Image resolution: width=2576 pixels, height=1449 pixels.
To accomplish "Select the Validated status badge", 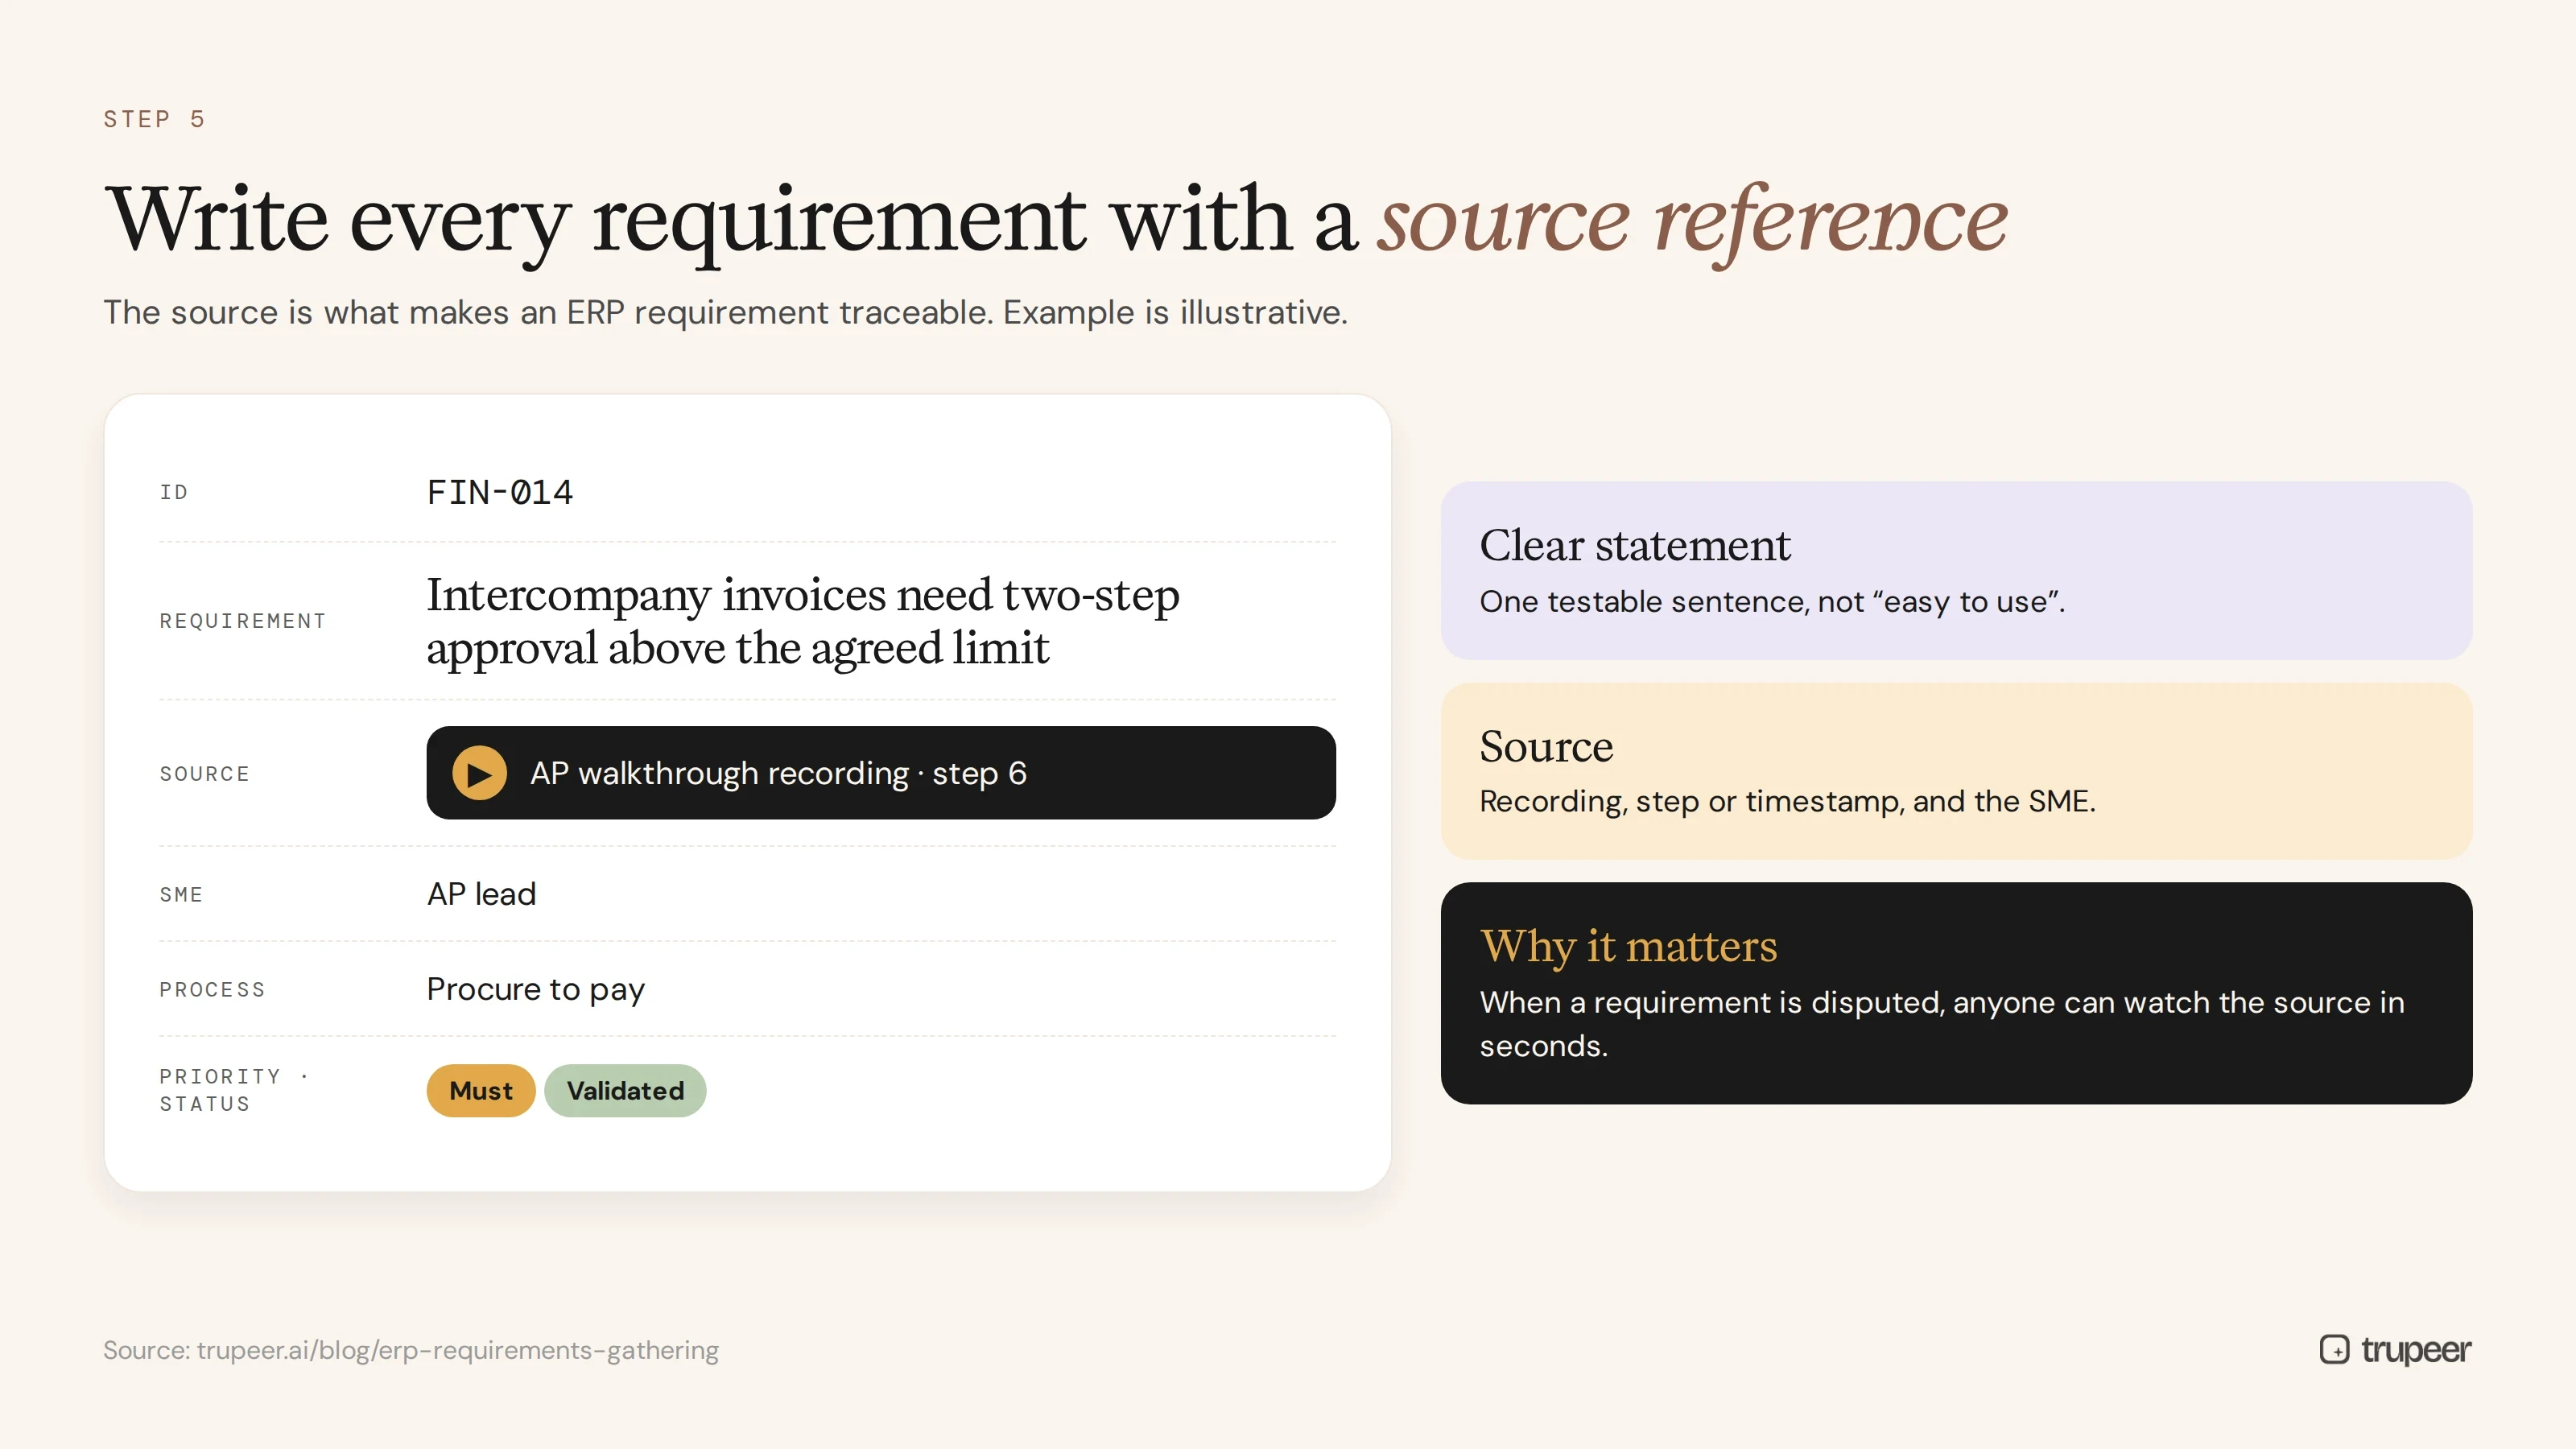I will click(625, 1090).
